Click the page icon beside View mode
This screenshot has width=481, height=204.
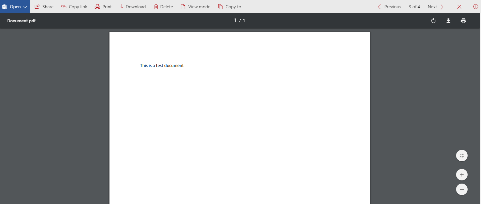click(183, 7)
